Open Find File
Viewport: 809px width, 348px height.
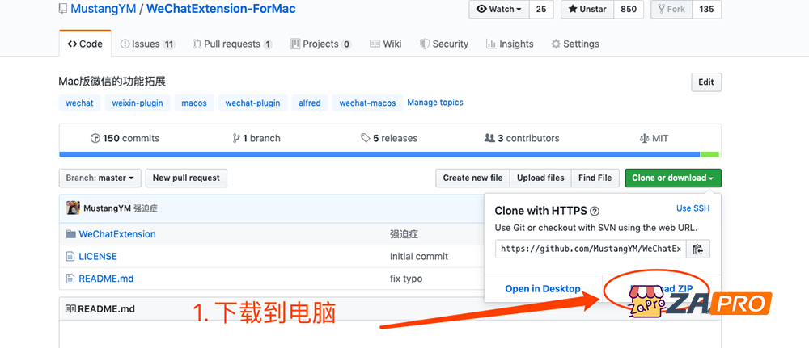coord(595,178)
